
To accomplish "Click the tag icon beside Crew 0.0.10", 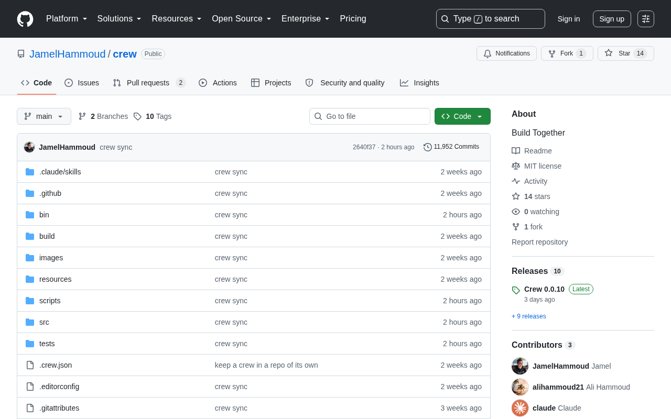I will coord(516,290).
